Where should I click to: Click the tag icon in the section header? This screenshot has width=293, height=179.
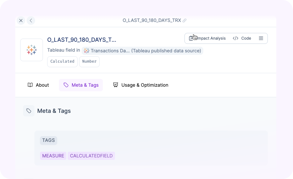pyautogui.click(x=29, y=111)
